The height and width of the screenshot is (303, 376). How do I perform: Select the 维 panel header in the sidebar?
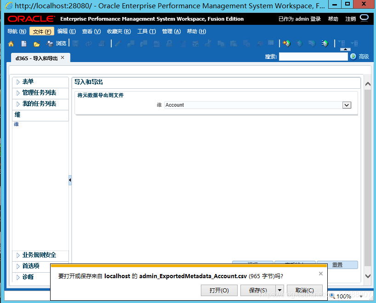pyautogui.click(x=40, y=115)
